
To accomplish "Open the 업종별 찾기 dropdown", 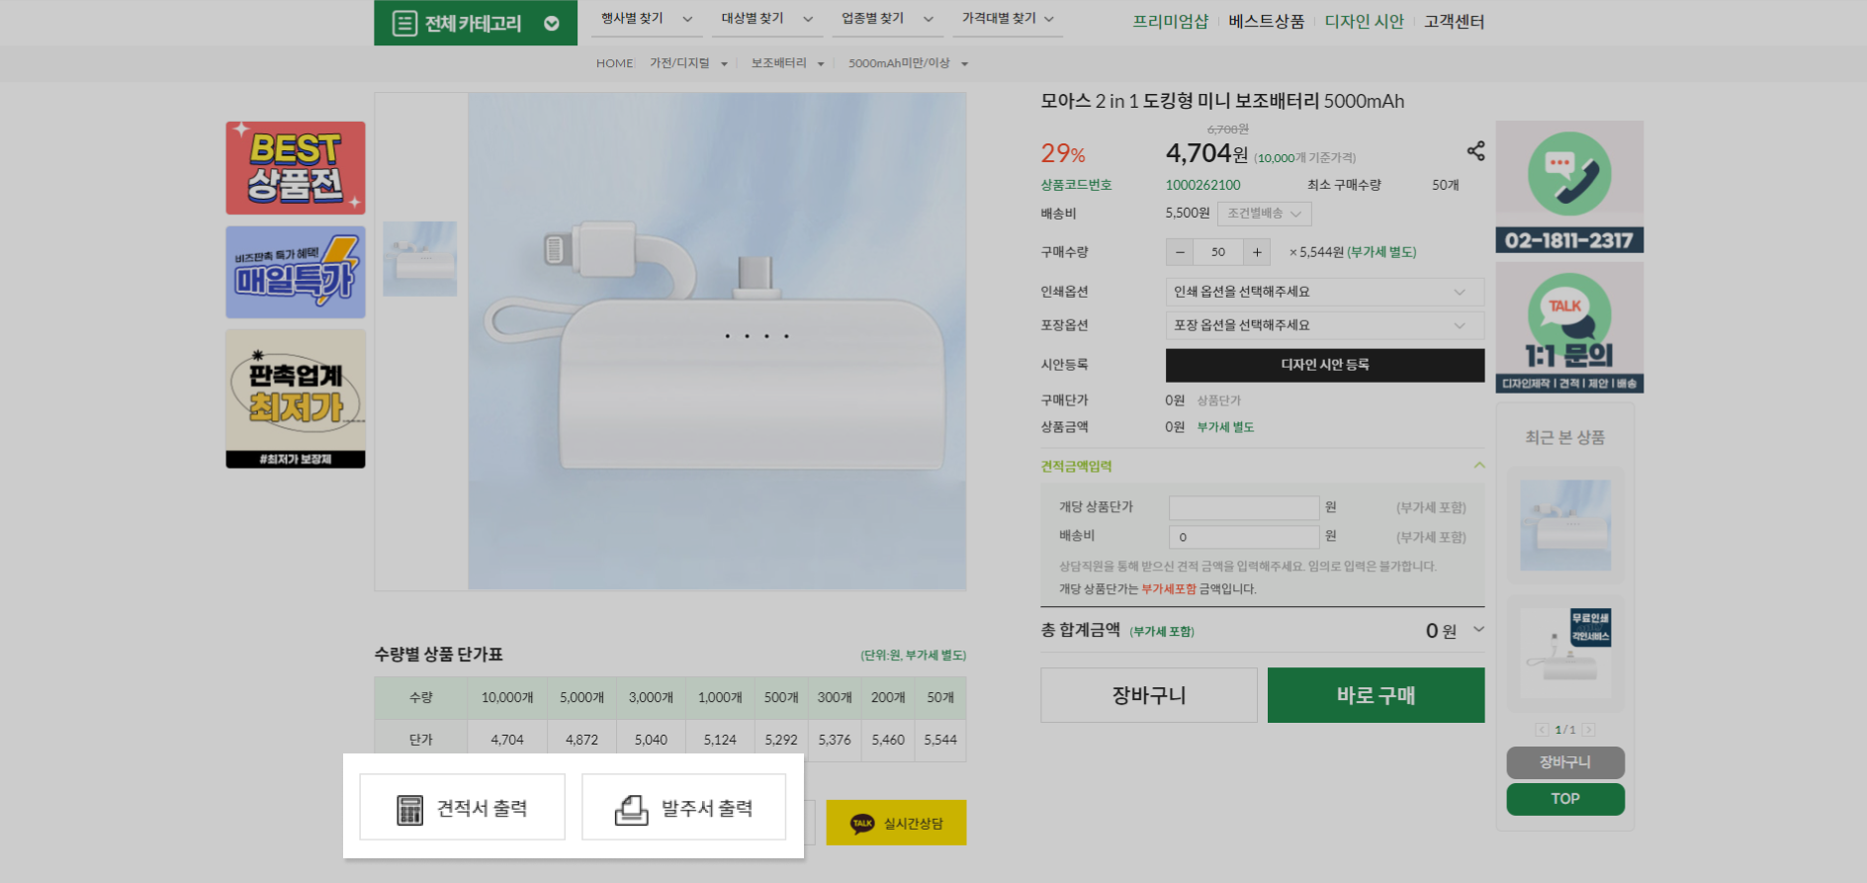I will (887, 19).
